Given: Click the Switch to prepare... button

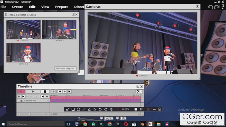Looking at the screenshot, I should [x=65, y=69].
